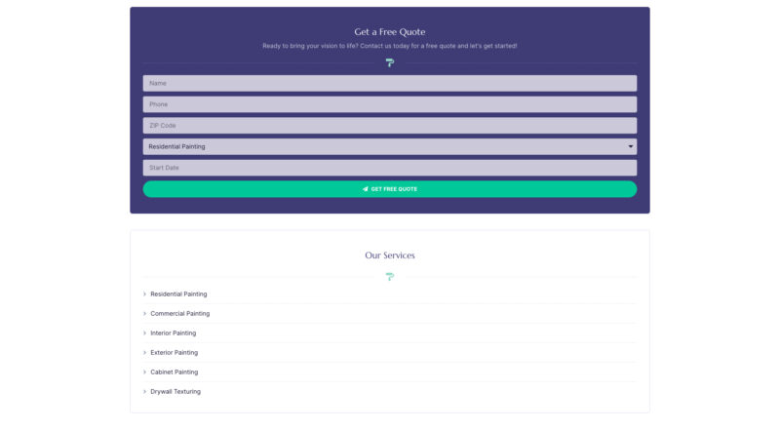This screenshot has width=780, height=431.
Task: Expand the Drywall Texturing chevron
Action: tap(144, 391)
